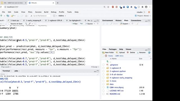Click the Upload button in Files pane
The height and width of the screenshot is (101, 180).
[120, 52]
